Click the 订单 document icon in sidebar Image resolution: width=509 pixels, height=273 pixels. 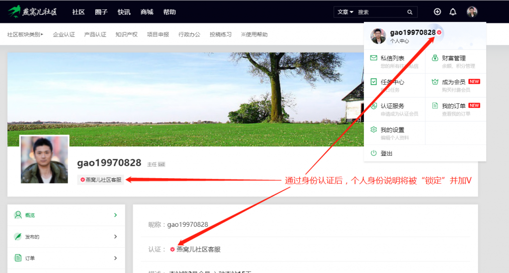point(18,258)
